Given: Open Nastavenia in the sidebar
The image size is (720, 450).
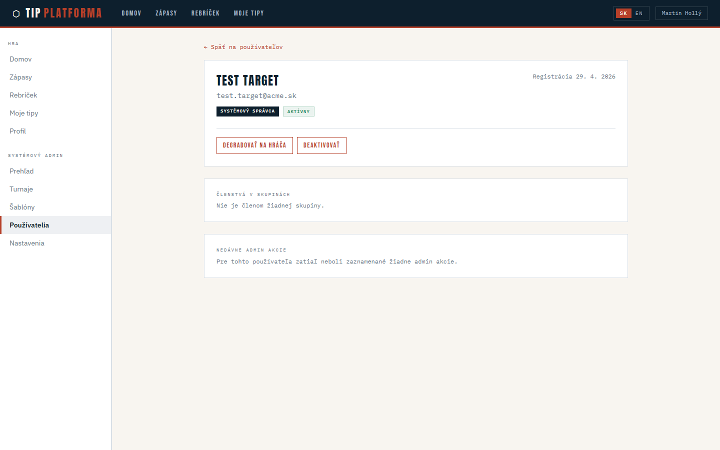Looking at the screenshot, I should (x=27, y=243).
